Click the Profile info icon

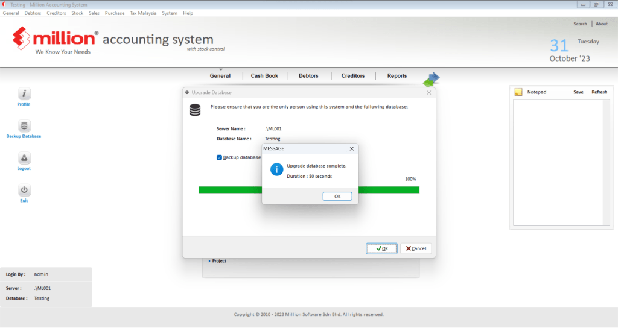(24, 93)
